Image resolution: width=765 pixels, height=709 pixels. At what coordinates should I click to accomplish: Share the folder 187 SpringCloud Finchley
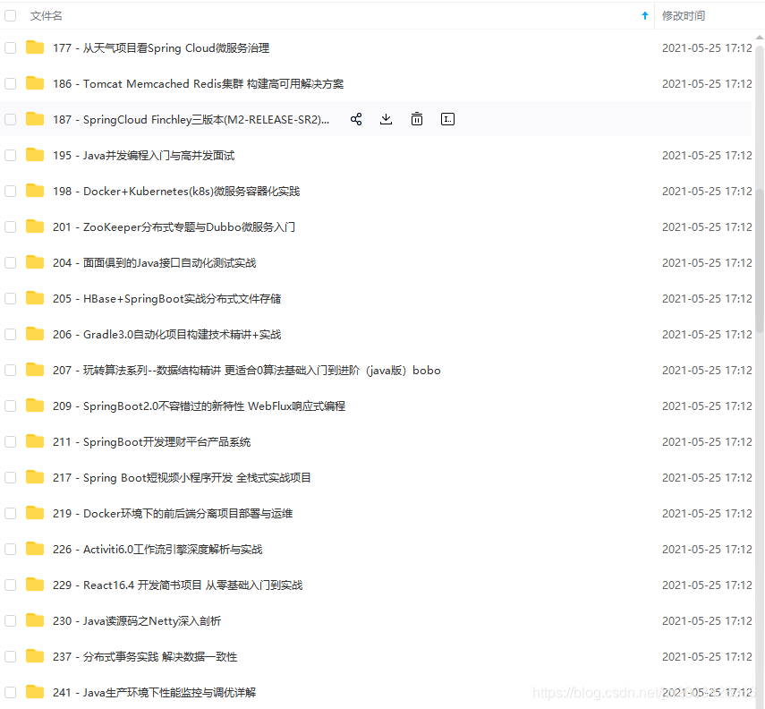(356, 118)
